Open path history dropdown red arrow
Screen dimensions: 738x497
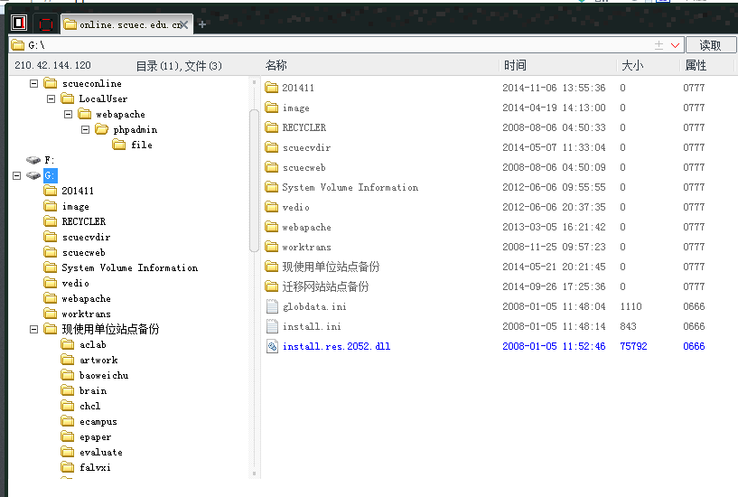coord(675,45)
